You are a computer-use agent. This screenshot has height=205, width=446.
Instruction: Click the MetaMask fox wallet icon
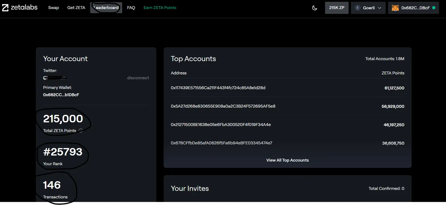click(x=395, y=8)
